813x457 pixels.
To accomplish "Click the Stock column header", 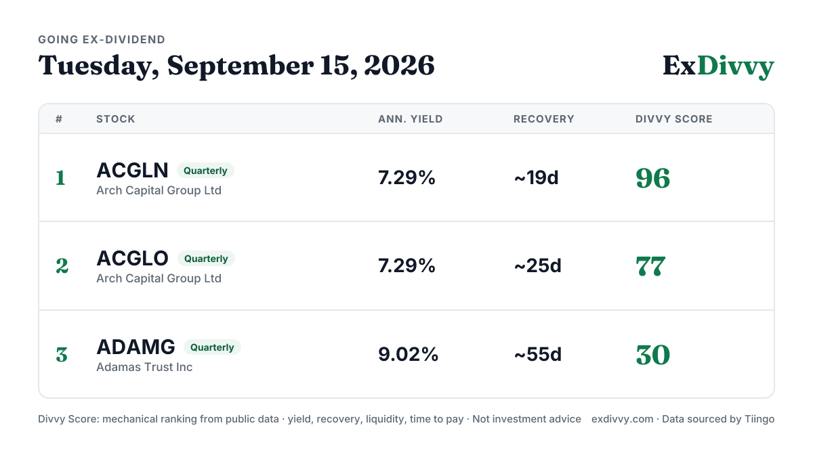I will tap(116, 119).
